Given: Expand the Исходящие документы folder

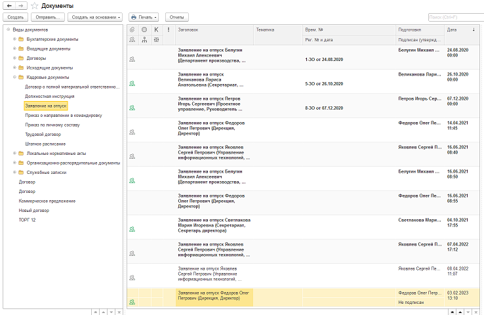Looking at the screenshot, I should click(x=14, y=68).
